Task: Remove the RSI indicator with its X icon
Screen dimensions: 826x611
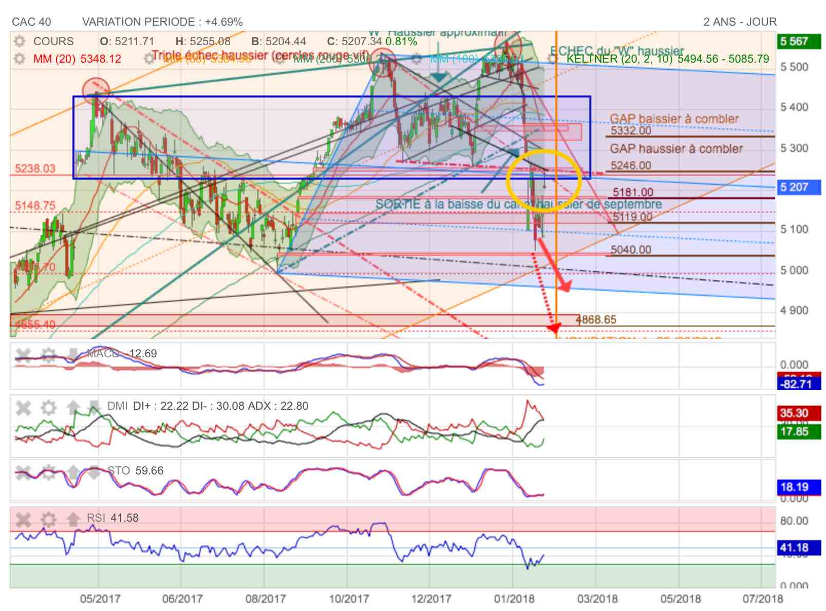Action: (x=23, y=519)
